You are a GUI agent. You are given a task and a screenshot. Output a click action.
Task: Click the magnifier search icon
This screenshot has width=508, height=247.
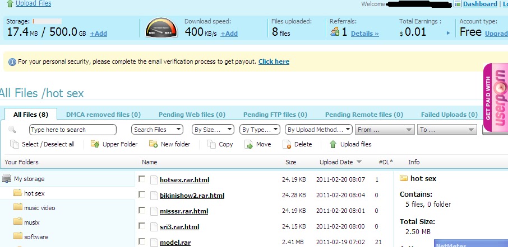12,130
